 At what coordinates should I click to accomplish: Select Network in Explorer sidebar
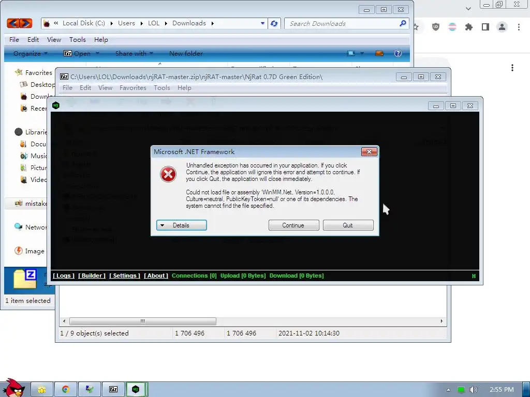(x=31, y=227)
